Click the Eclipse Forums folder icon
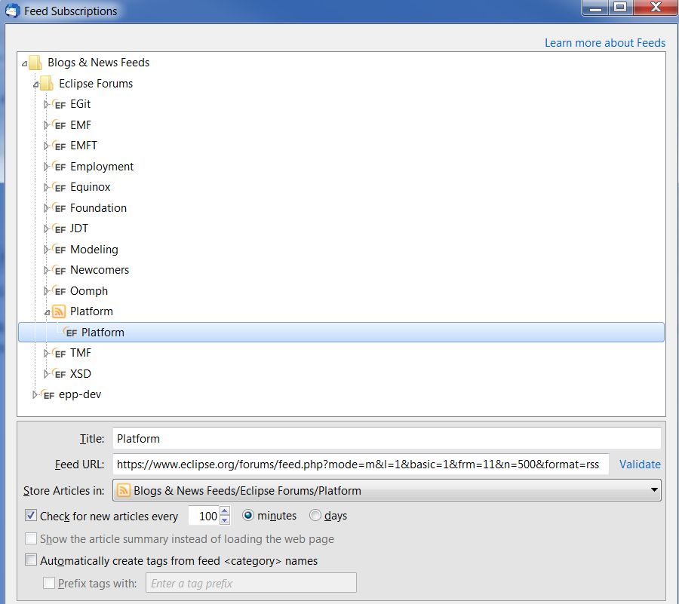 tap(46, 84)
